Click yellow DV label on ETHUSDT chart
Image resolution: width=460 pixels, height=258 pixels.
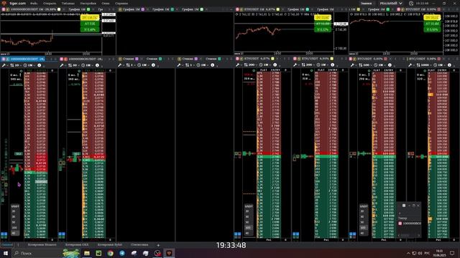click(x=322, y=18)
